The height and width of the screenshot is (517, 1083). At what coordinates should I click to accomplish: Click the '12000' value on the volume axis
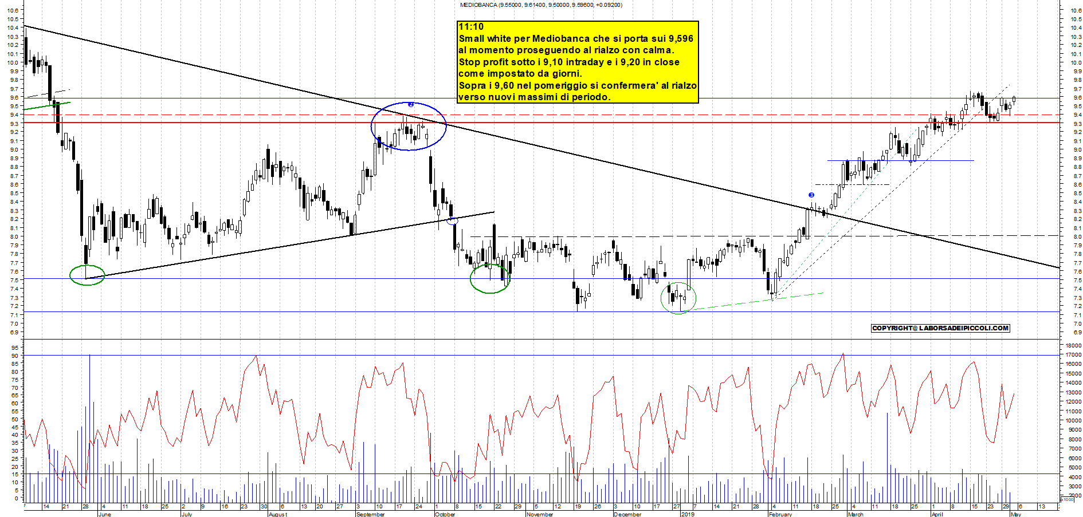(1073, 402)
